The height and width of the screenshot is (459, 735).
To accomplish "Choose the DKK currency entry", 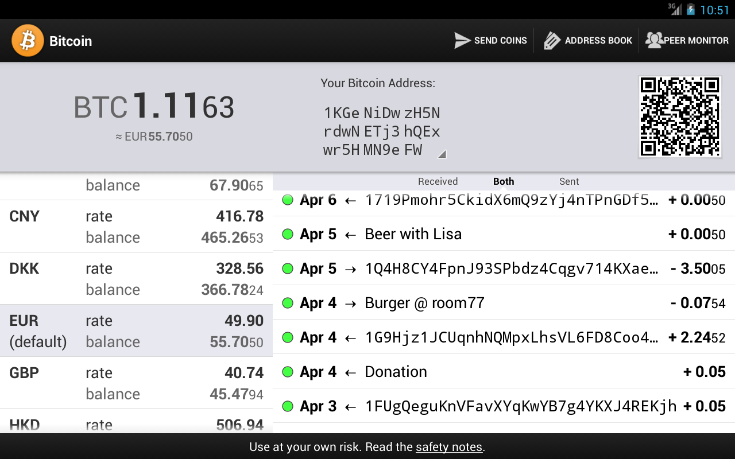I will [x=136, y=279].
